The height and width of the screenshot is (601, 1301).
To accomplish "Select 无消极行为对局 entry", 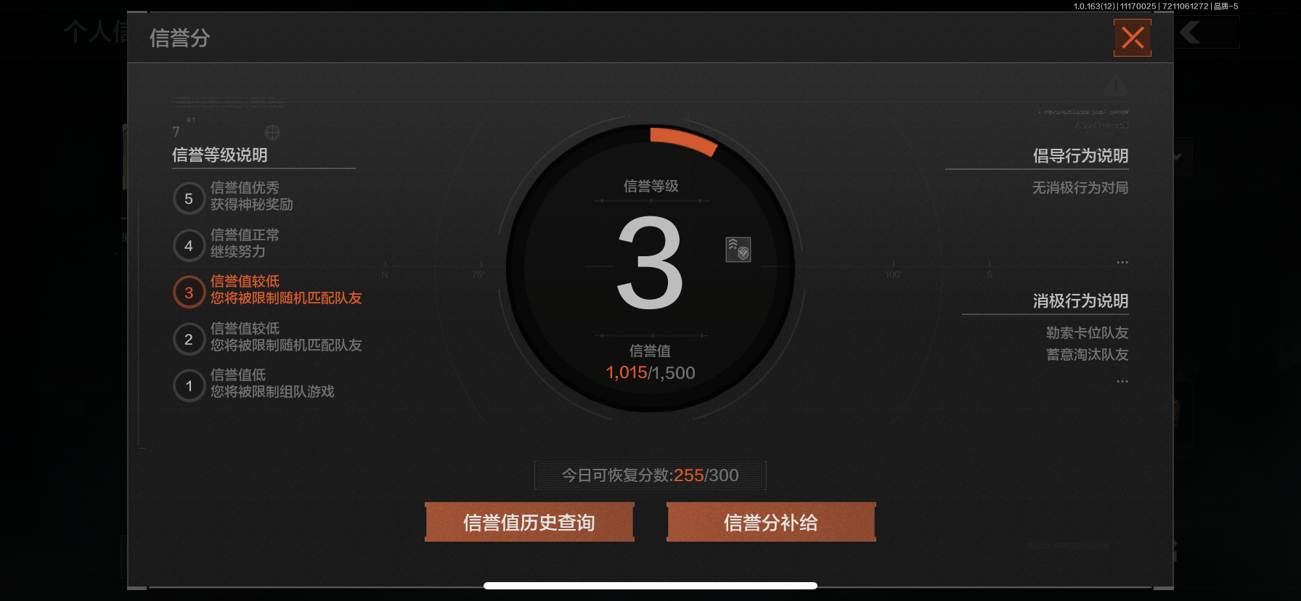I will (1080, 187).
